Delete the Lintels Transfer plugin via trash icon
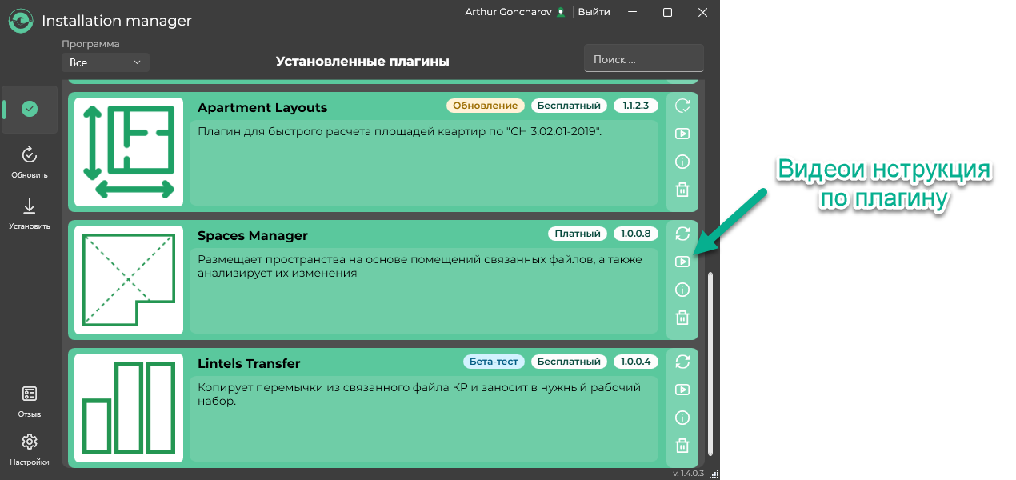Viewport: 1016px width, 480px height. point(682,446)
